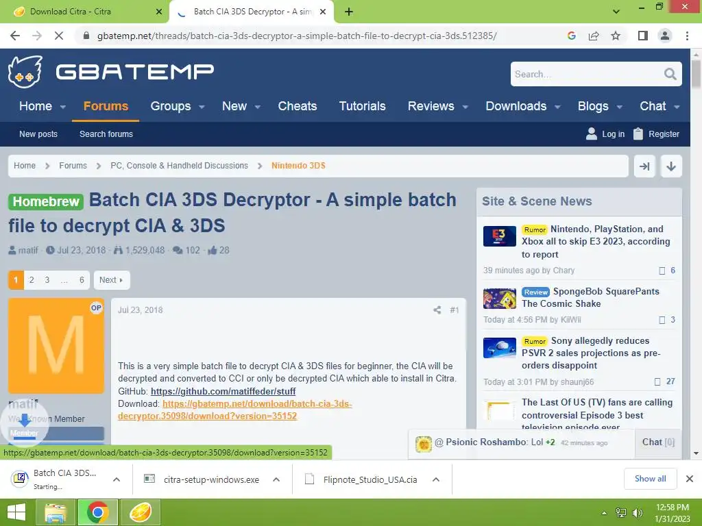Click the Log in link
This screenshot has height=526, width=702.
[605, 134]
